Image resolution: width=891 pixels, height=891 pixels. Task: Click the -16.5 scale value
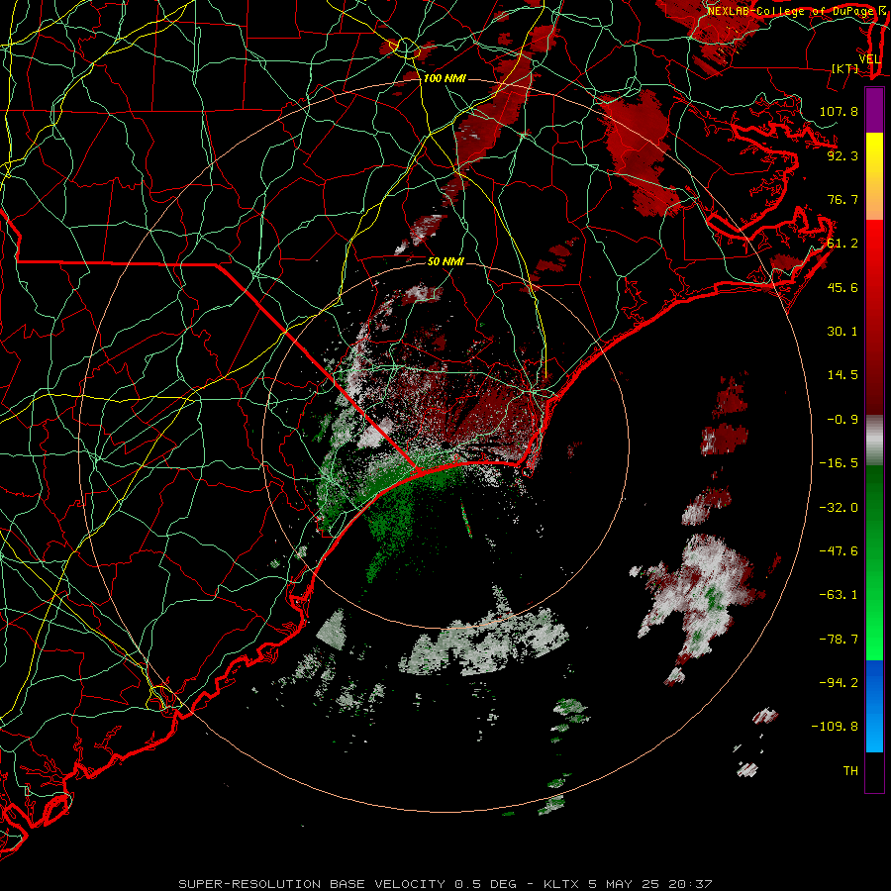839,463
